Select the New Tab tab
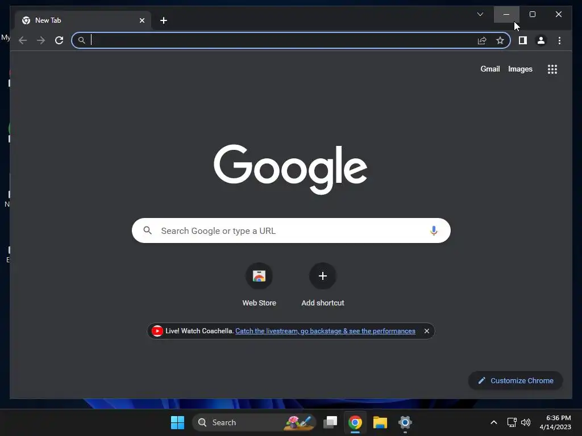Screen dimensions: 582x436 [82, 20]
